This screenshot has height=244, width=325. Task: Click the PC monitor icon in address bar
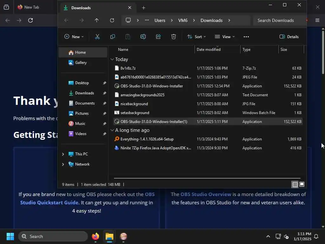click(128, 20)
